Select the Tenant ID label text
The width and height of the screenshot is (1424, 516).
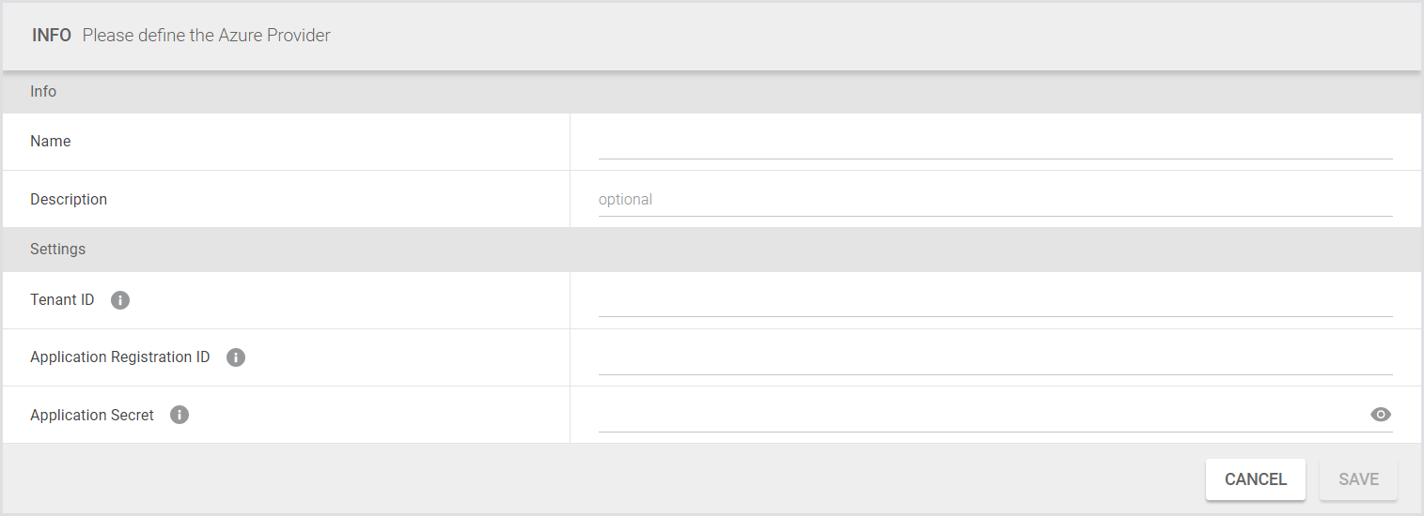62,300
